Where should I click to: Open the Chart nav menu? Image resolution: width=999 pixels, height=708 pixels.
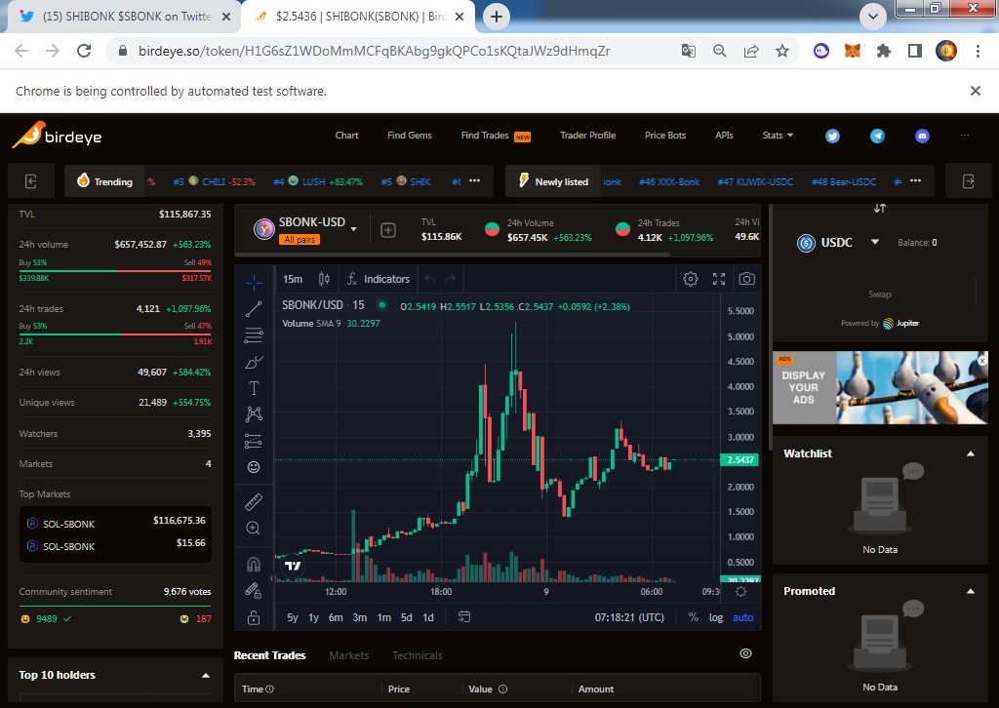click(x=346, y=135)
